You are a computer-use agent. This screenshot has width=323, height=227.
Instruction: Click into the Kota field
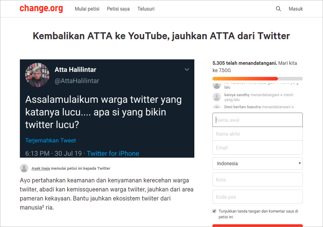pyautogui.click(x=258, y=179)
